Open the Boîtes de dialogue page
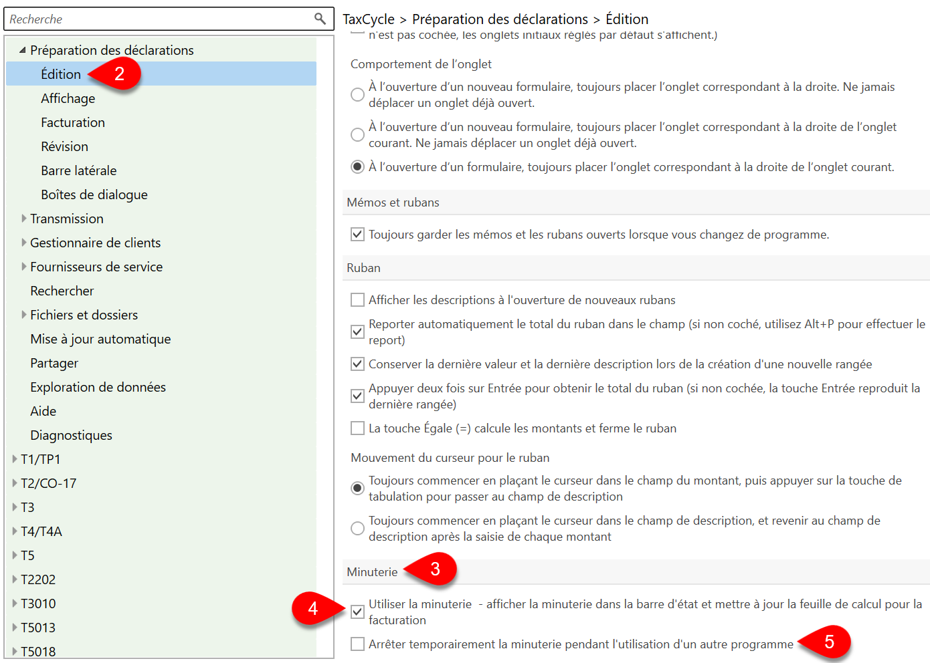This screenshot has height=663, width=930. 94,194
